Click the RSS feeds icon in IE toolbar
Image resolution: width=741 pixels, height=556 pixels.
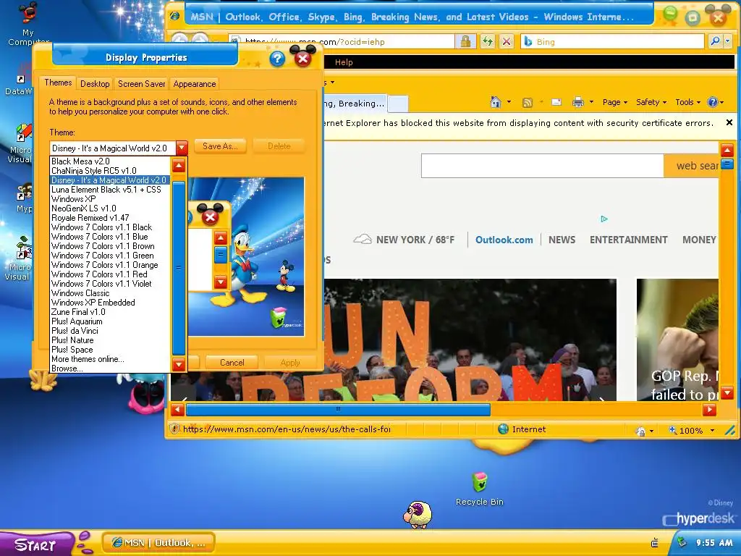[x=528, y=102]
